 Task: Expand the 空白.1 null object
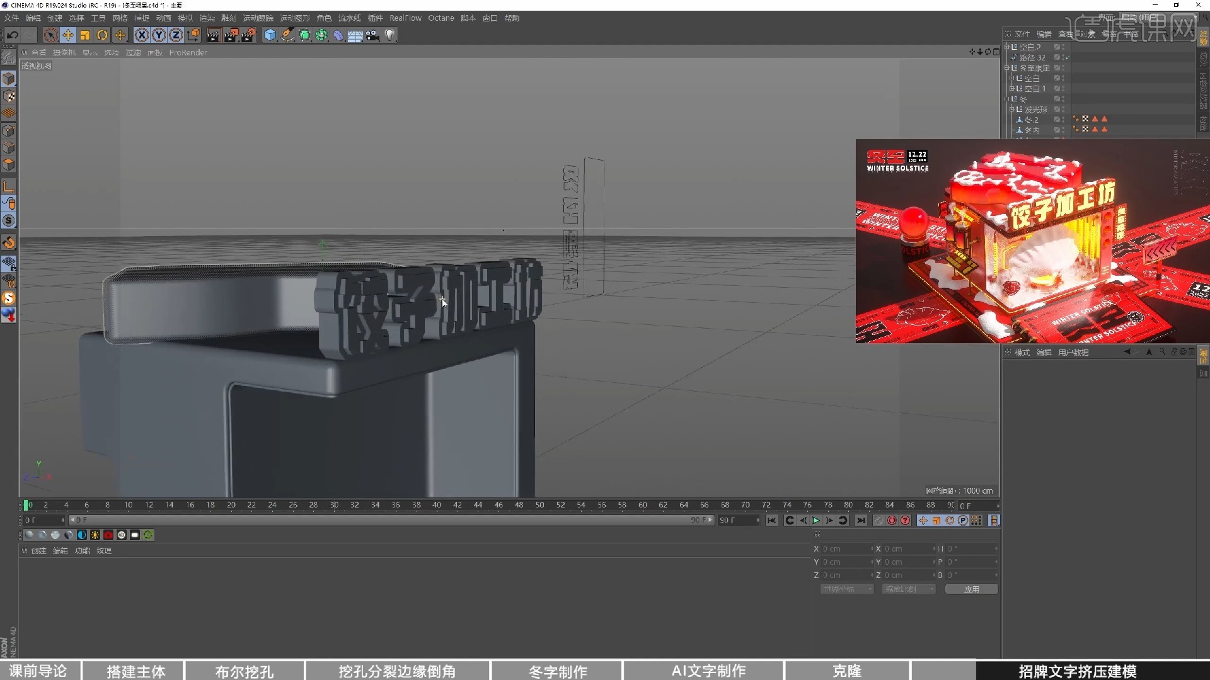(1012, 89)
